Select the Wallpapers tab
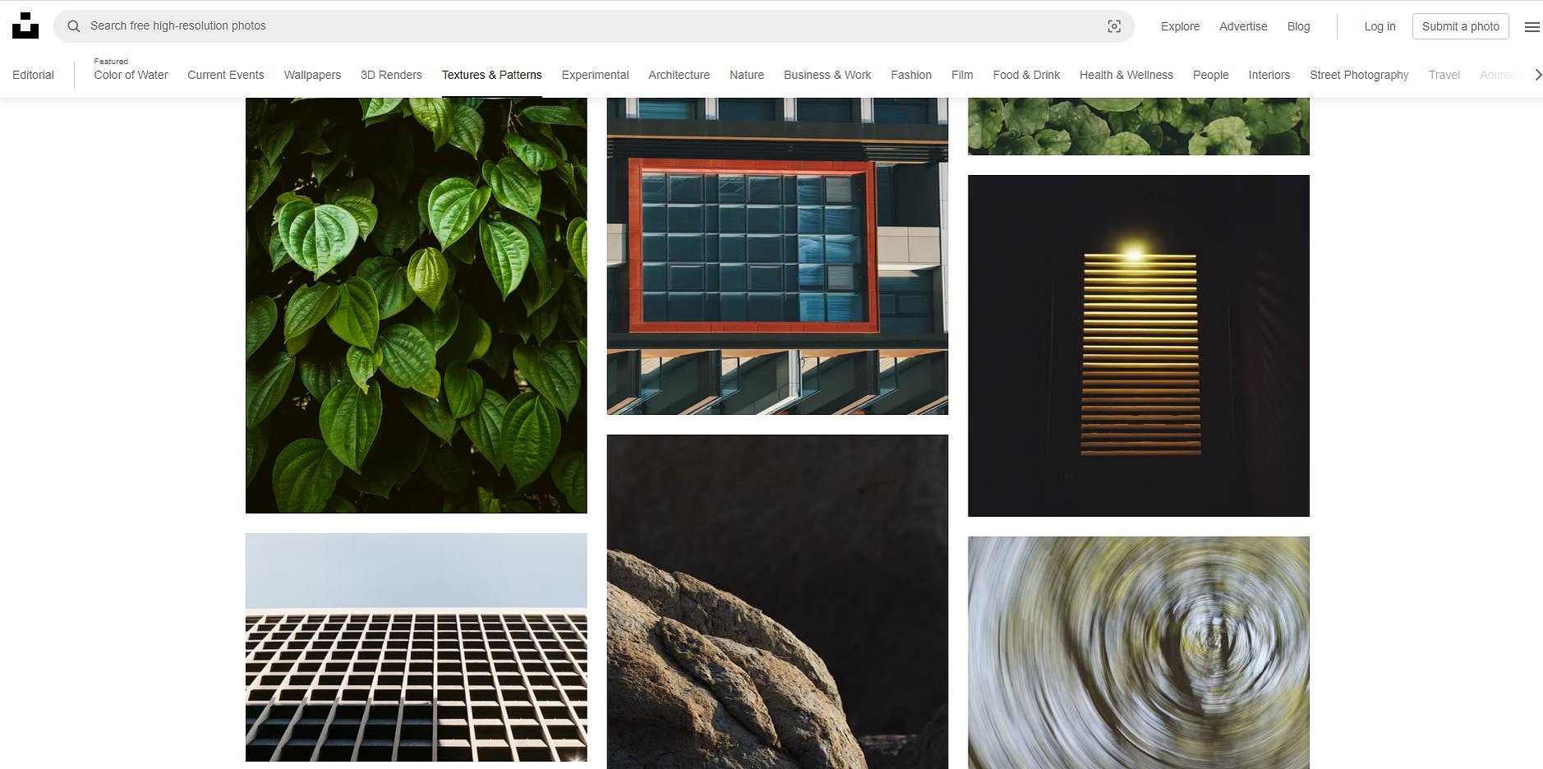The image size is (1543, 769). [312, 75]
